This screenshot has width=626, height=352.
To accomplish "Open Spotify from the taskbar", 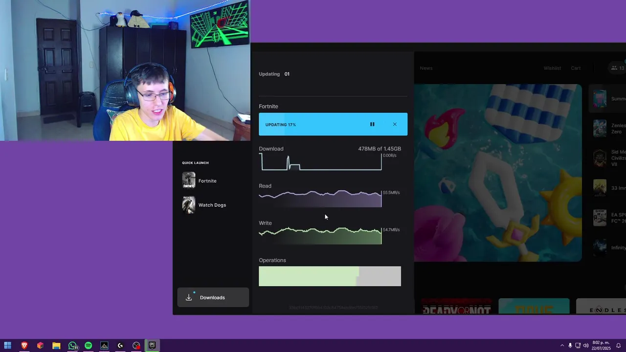I will pyautogui.click(x=88, y=346).
